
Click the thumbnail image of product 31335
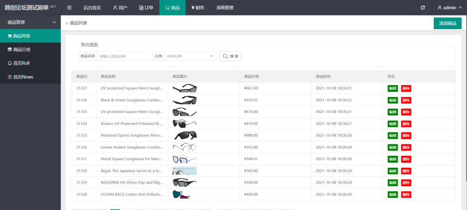(185, 112)
